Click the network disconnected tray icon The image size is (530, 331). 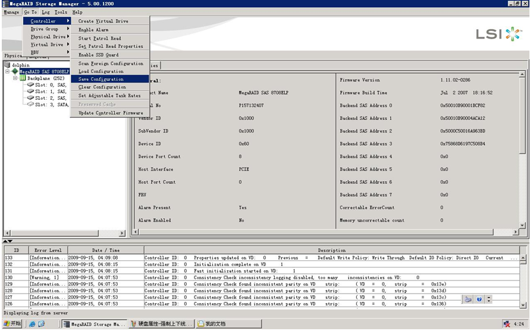506,324
